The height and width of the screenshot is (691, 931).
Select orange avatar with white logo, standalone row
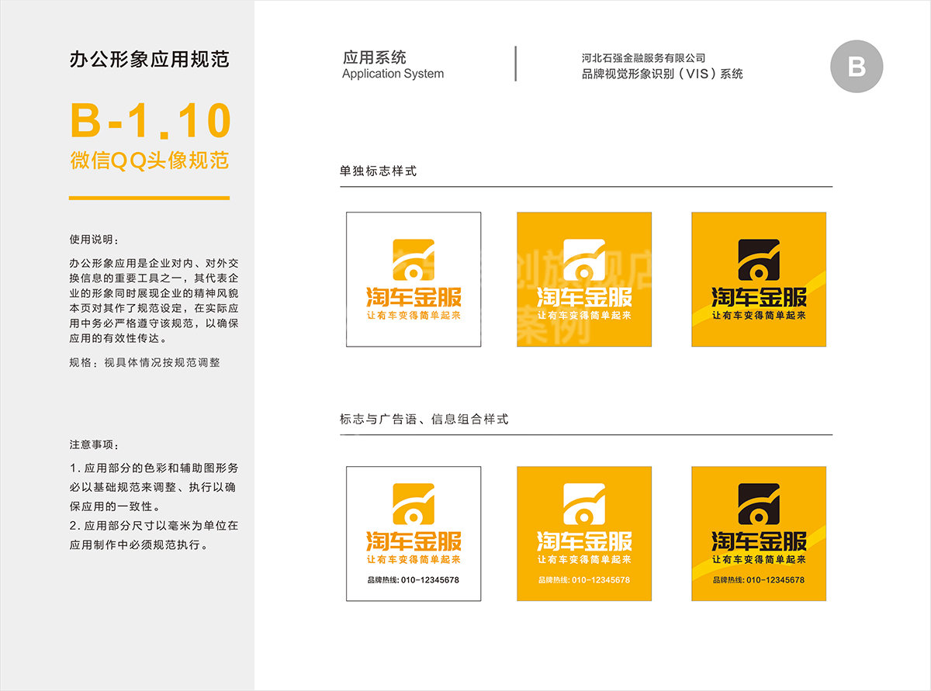tap(584, 279)
